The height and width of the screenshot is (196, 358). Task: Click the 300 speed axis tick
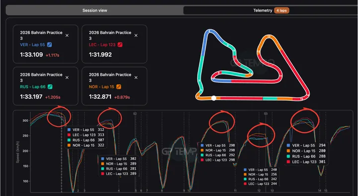coord(25,120)
